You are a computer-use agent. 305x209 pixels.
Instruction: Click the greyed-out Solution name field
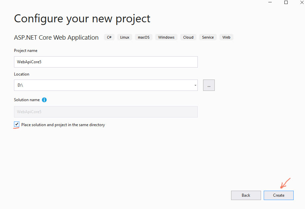[x=106, y=112]
